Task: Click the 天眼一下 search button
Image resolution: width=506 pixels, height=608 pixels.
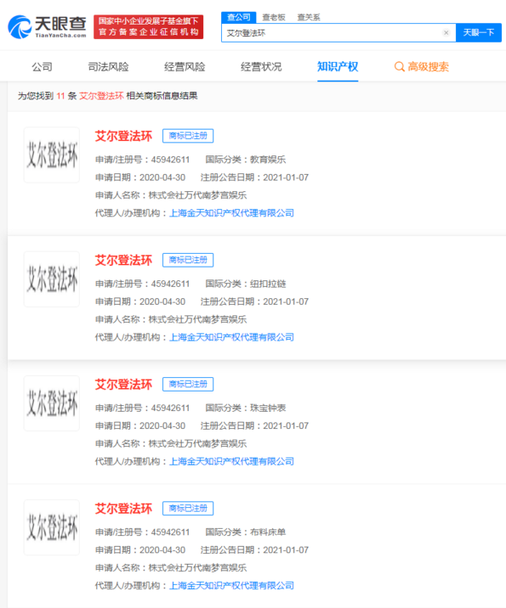Action: [x=479, y=32]
